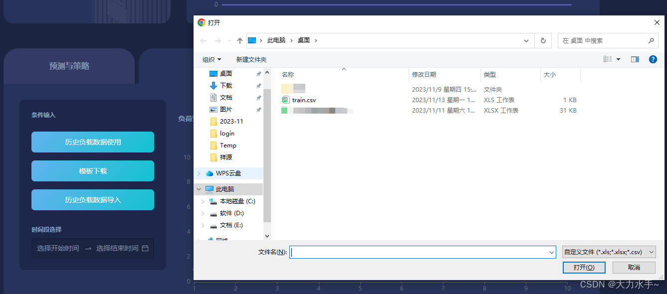The height and width of the screenshot is (294, 667).
Task: Click 历史负载数据使用 button on webpage
Action: pyautogui.click(x=93, y=142)
